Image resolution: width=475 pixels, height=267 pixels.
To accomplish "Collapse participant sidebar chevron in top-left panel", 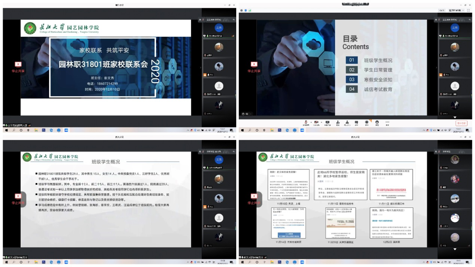I will click(200, 68).
